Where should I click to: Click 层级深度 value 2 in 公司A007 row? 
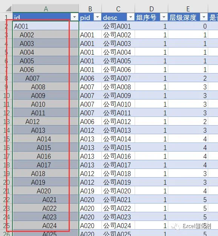tap(188, 78)
